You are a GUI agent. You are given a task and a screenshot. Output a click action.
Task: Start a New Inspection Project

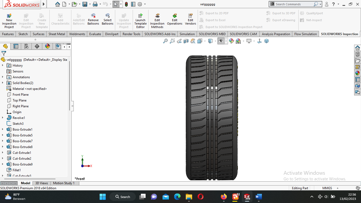pyautogui.click(x=9, y=21)
